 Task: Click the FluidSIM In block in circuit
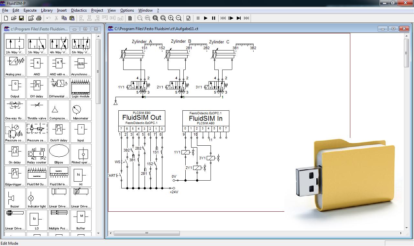tap(206, 121)
